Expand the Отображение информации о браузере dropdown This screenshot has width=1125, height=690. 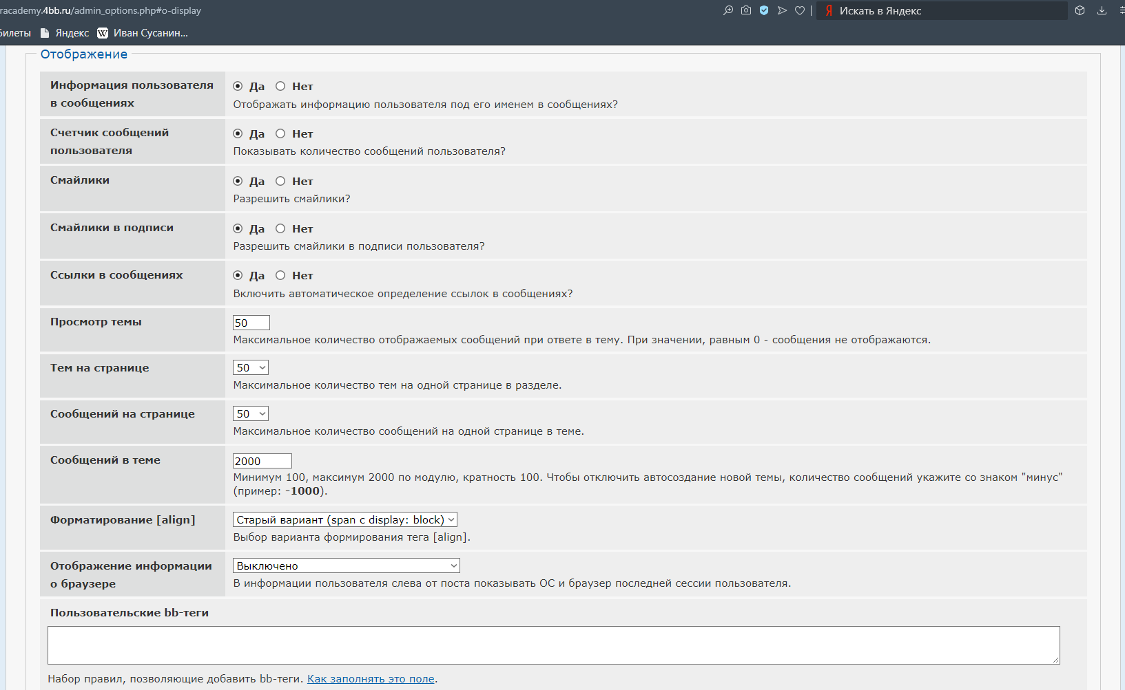[347, 565]
